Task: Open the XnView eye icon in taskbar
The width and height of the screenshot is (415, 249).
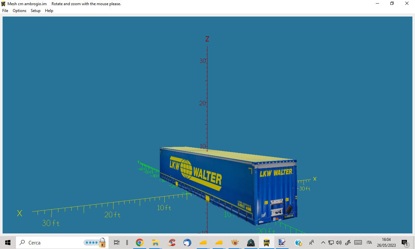Action: pyautogui.click(x=235, y=243)
